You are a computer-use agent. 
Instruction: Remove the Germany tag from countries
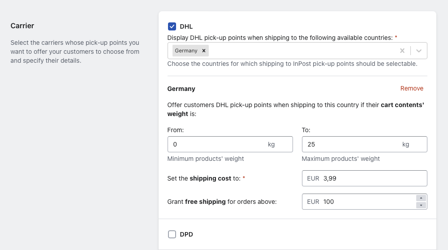click(204, 51)
